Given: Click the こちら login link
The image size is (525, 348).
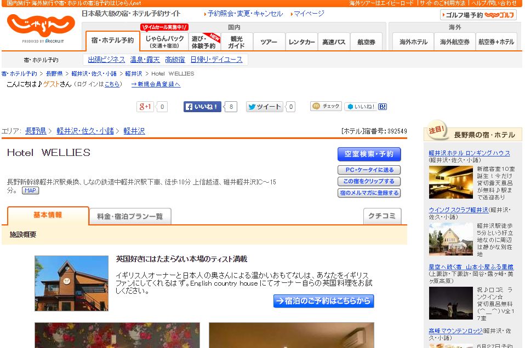Looking at the screenshot, I should (x=112, y=84).
